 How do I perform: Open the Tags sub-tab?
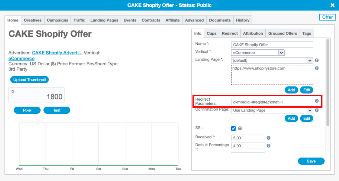(307, 33)
